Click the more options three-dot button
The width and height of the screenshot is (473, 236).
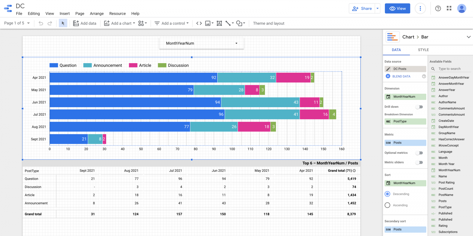(420, 9)
